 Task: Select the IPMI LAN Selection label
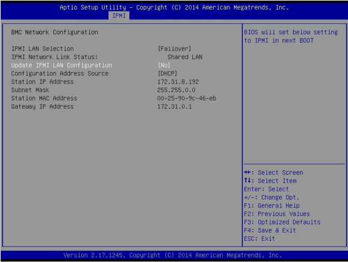[x=42, y=49]
